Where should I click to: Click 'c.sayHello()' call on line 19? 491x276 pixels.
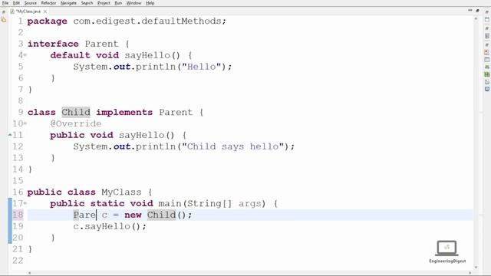[x=107, y=227]
